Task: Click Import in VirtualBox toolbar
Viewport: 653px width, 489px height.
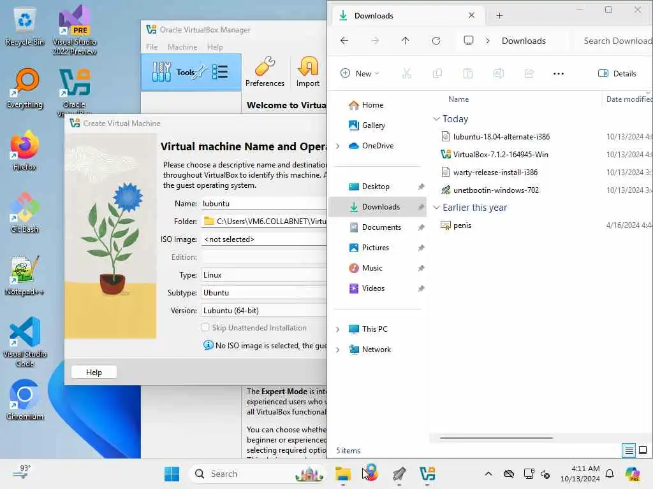Action: (308, 73)
